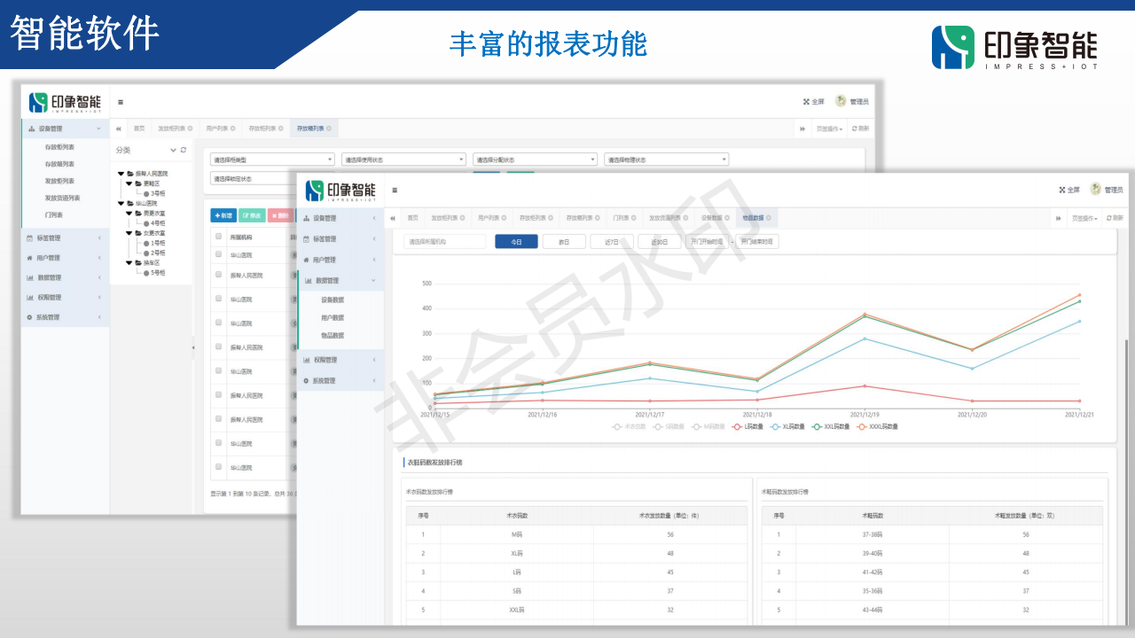The height and width of the screenshot is (638, 1135).
Task: Click the hamburger menu icon in back window
Action: tap(121, 102)
